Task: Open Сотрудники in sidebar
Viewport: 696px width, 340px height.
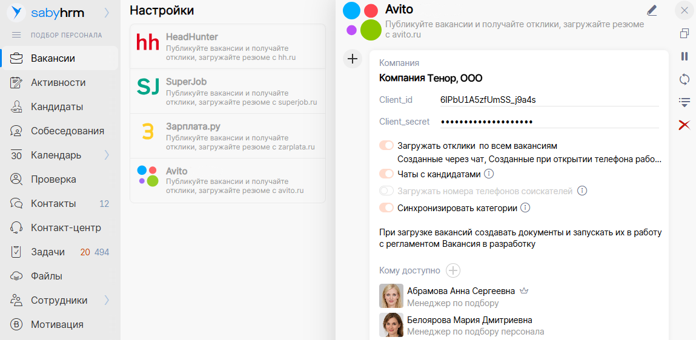Action: 59,301
